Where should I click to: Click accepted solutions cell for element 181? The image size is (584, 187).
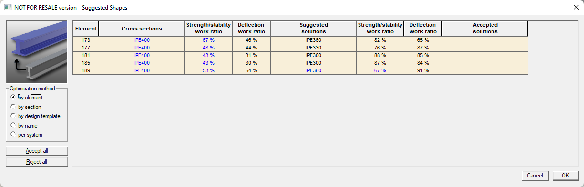point(485,55)
